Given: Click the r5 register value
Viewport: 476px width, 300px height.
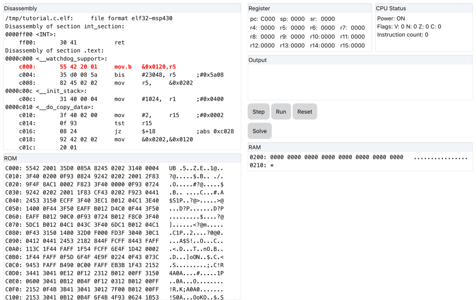Looking at the screenshot, I should point(297,28).
